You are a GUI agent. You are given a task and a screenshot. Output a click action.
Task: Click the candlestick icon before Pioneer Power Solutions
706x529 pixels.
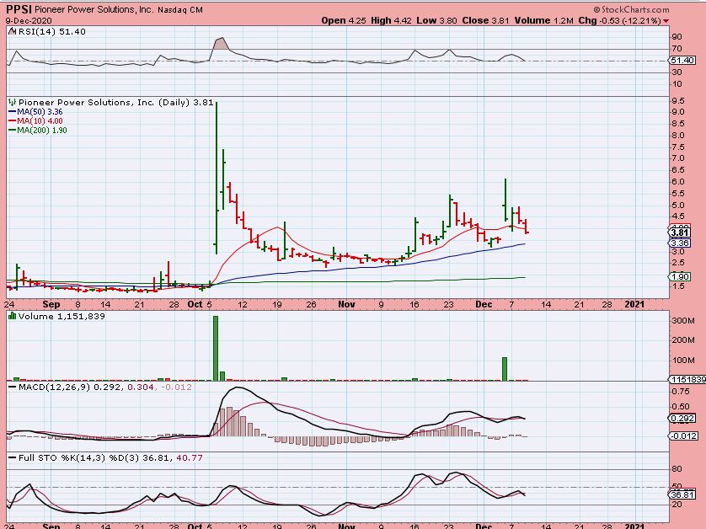coord(12,102)
